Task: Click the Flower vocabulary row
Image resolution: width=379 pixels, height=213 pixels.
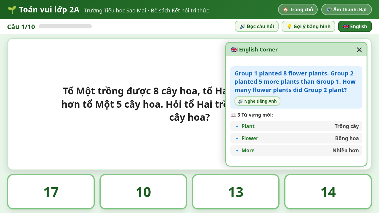Action: (296, 138)
